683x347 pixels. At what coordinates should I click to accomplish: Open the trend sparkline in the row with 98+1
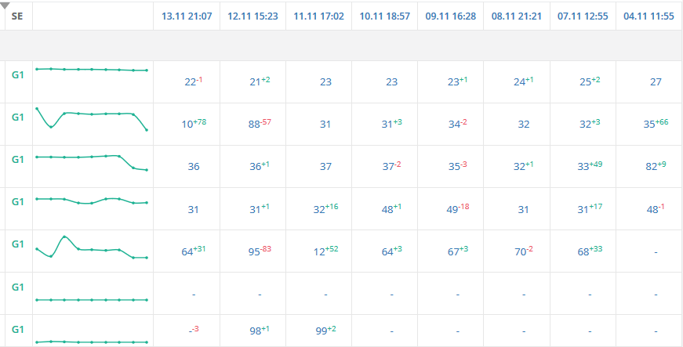coord(92,342)
